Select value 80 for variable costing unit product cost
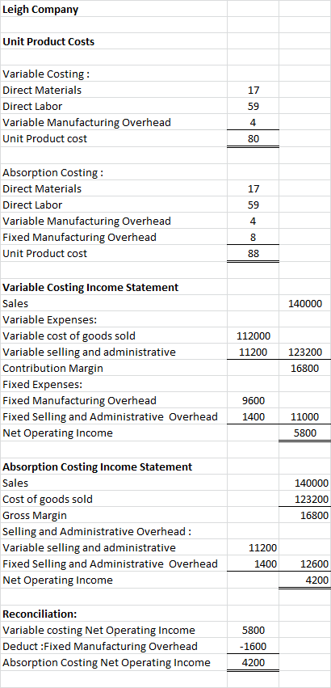 [x=253, y=139]
